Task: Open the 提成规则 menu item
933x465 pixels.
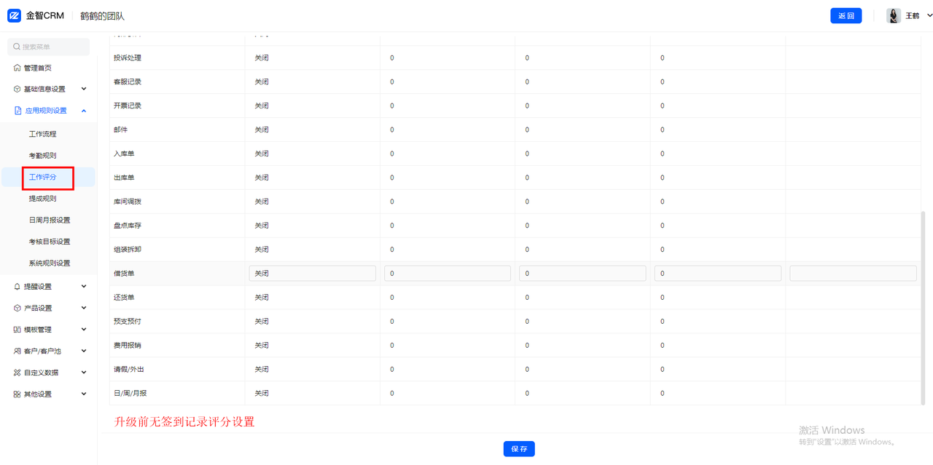Action: pyautogui.click(x=42, y=199)
